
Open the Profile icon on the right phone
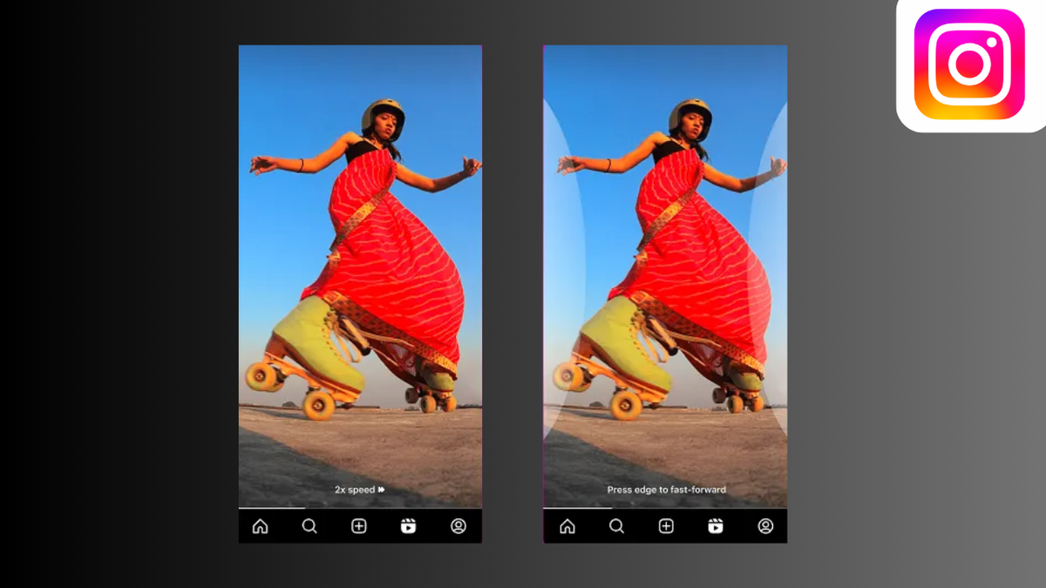click(764, 526)
